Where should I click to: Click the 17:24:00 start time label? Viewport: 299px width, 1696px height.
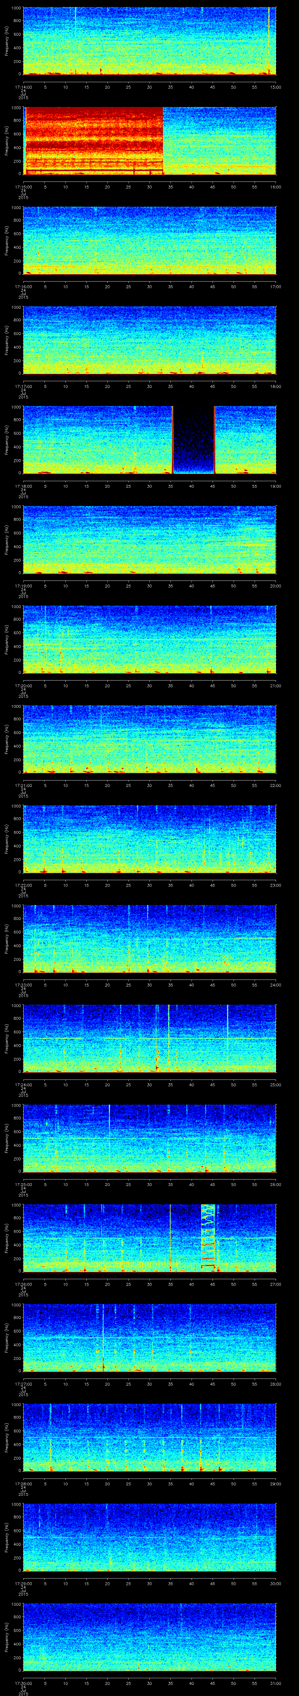point(24,1084)
